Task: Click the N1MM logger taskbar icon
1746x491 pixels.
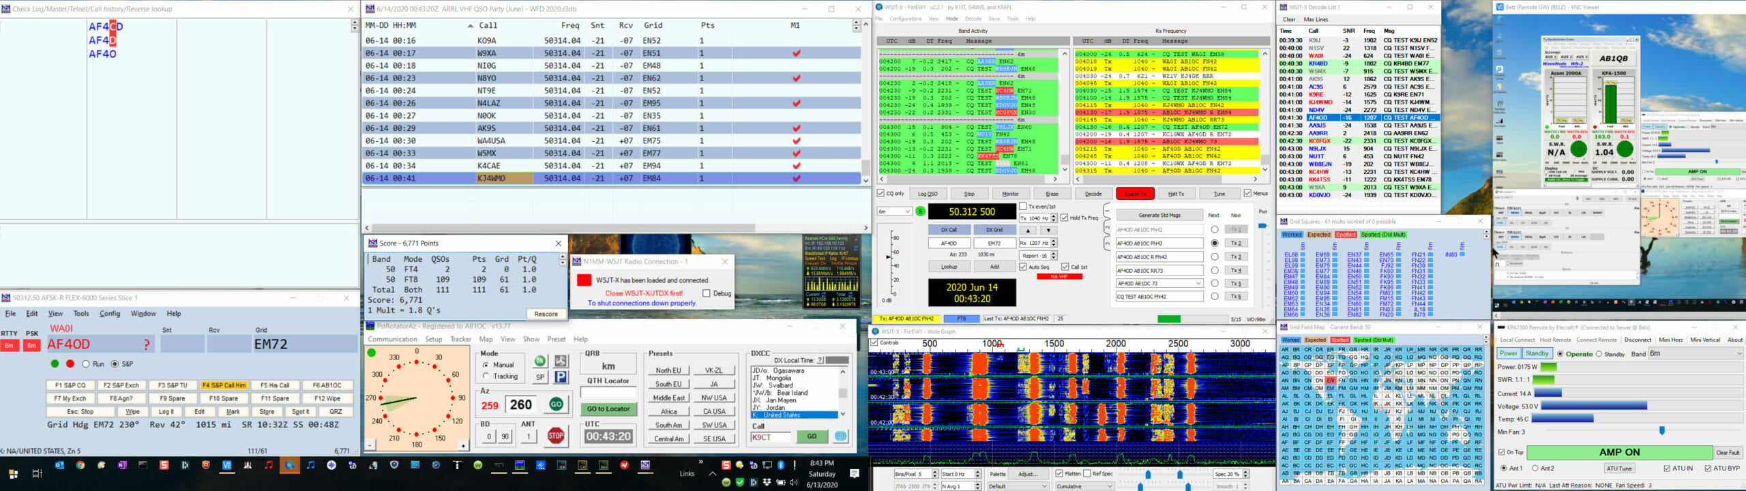Action: [x=645, y=465]
